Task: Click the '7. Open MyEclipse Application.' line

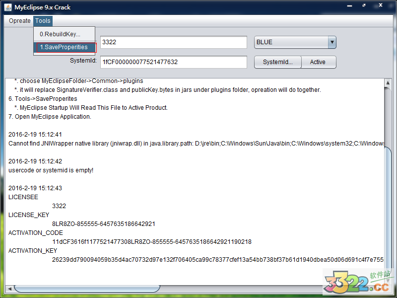Action: coord(50,117)
